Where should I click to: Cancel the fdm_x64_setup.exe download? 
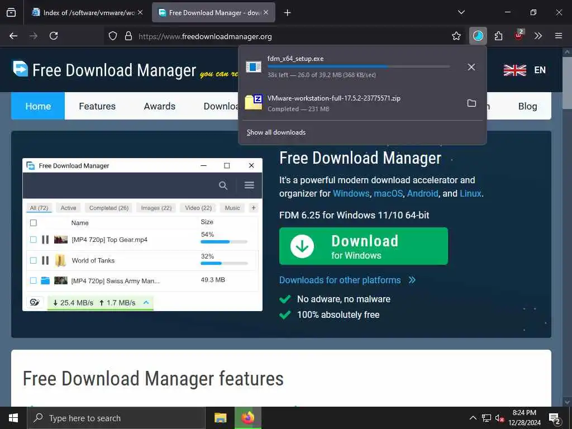[471, 67]
